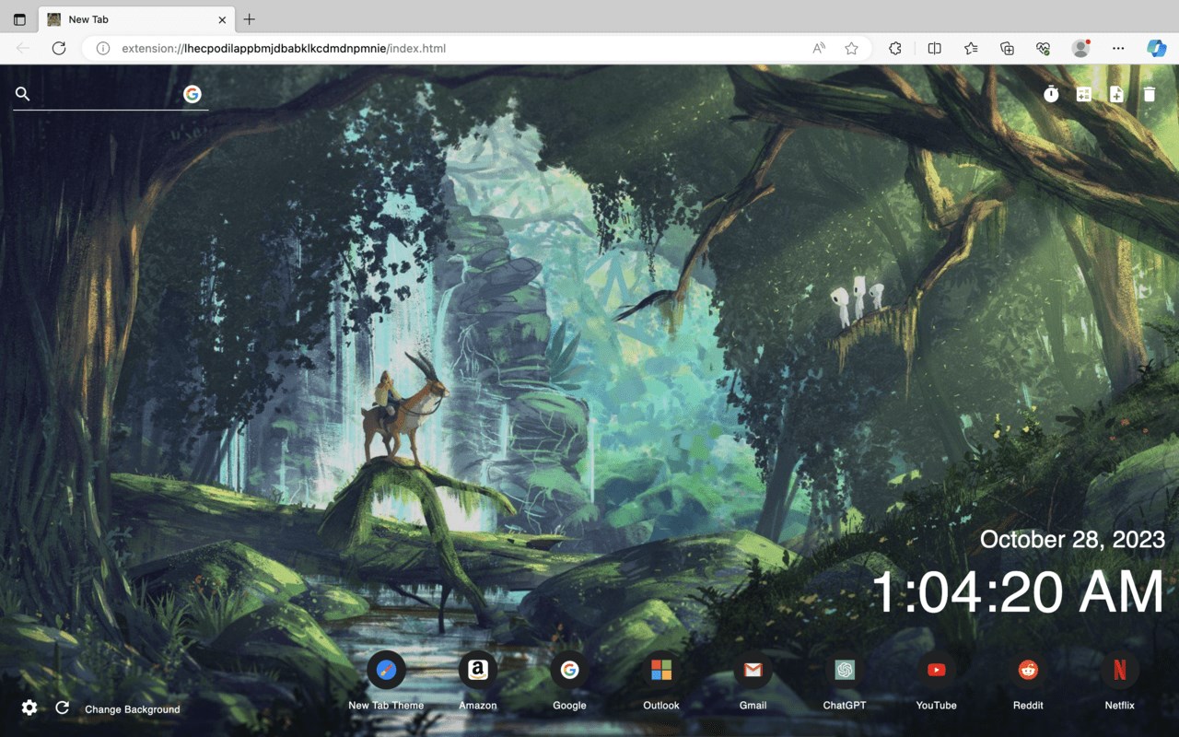The image size is (1179, 737).
Task: Open the Gmail shortcut icon
Action: tap(753, 670)
